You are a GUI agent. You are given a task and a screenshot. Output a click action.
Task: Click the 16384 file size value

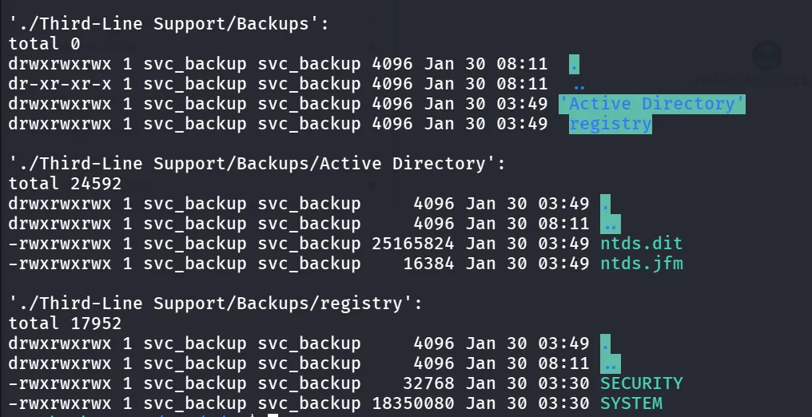[428, 264]
